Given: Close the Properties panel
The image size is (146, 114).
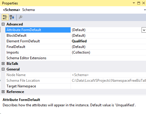Looking at the screenshot, I should tap(144, 3).
